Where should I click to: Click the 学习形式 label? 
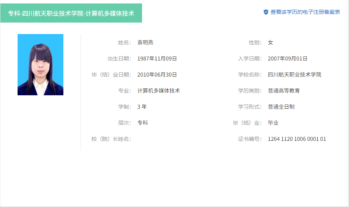[250, 107]
